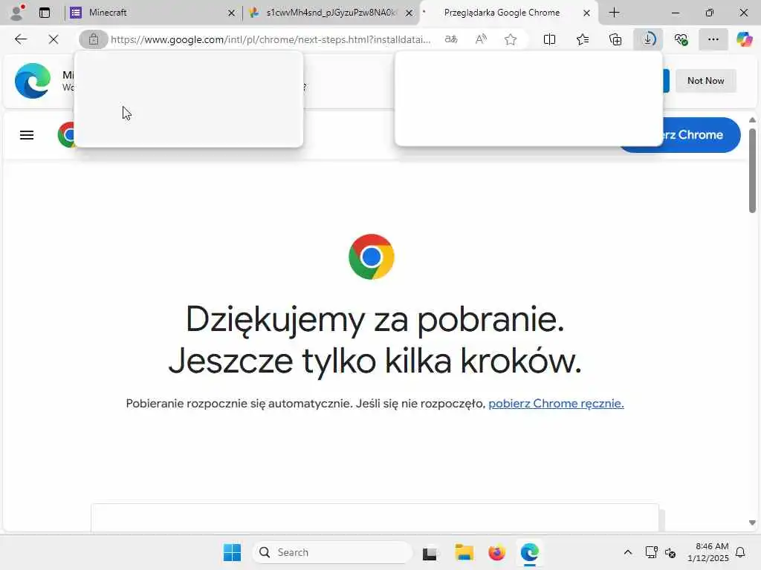This screenshot has width=761, height=570.
Task: Open the split screen icon
Action: pos(549,39)
